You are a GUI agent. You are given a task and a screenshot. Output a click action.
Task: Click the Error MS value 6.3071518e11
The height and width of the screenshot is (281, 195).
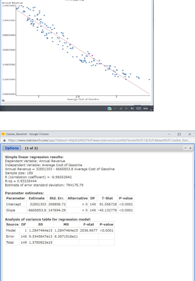point(66,237)
